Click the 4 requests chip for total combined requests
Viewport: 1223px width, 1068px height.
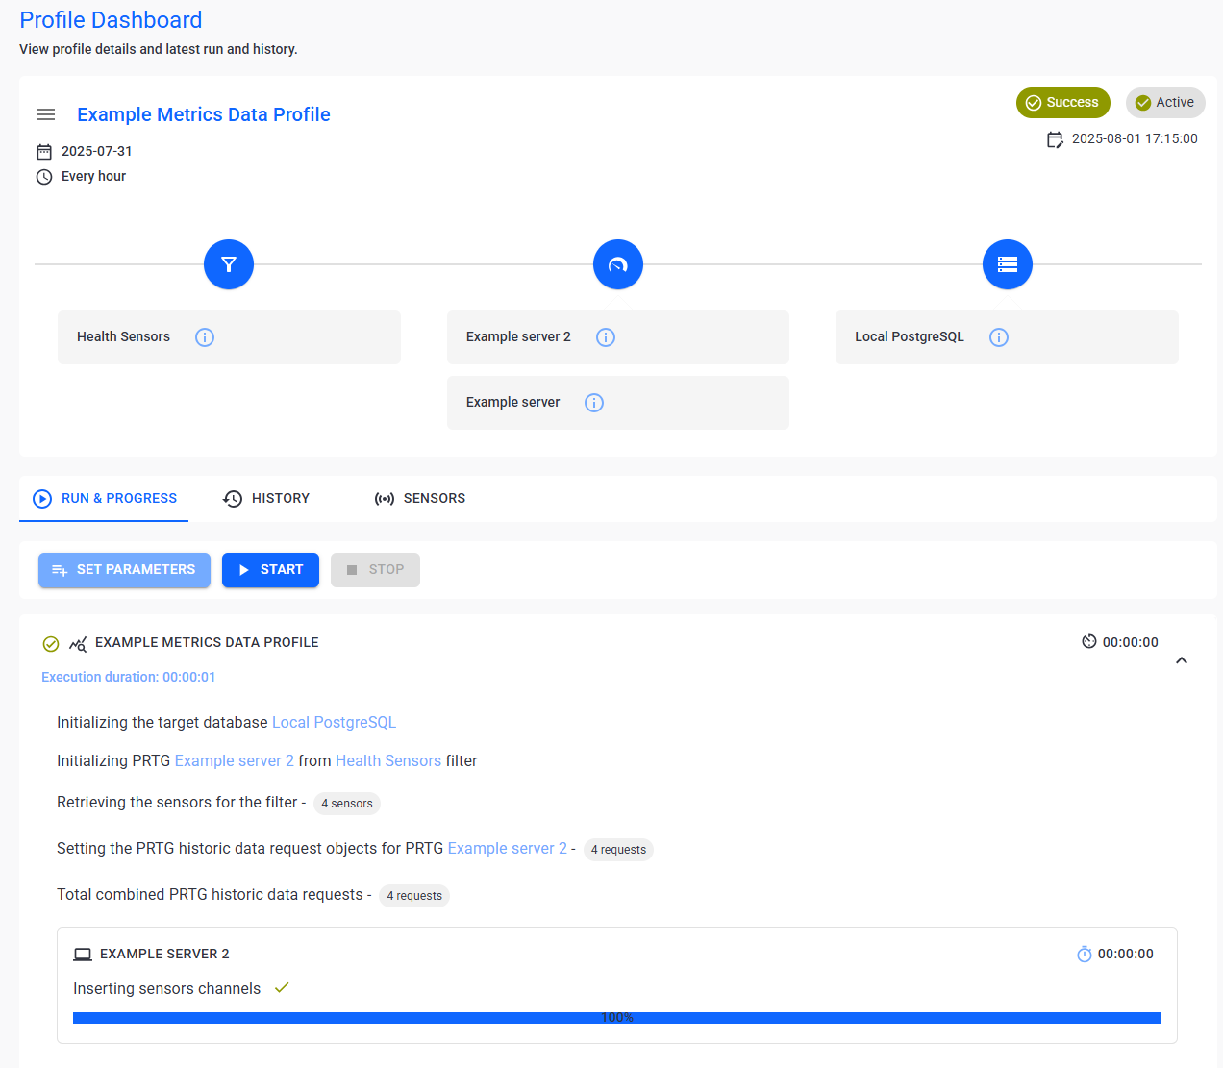click(x=414, y=896)
